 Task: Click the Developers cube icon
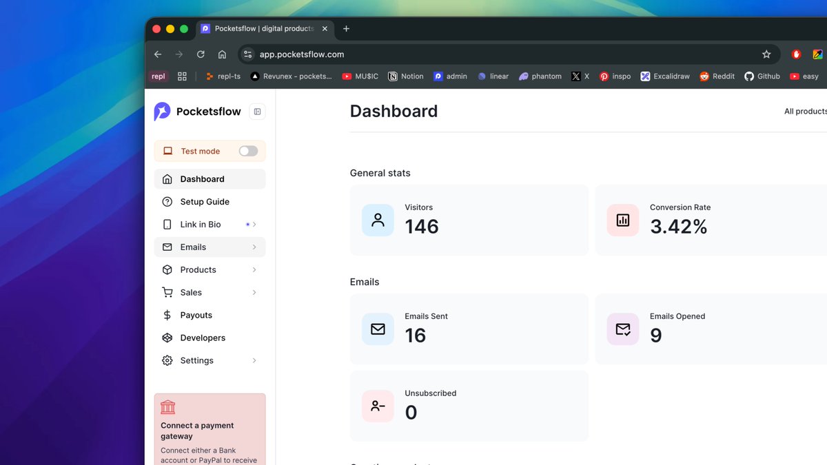point(167,338)
